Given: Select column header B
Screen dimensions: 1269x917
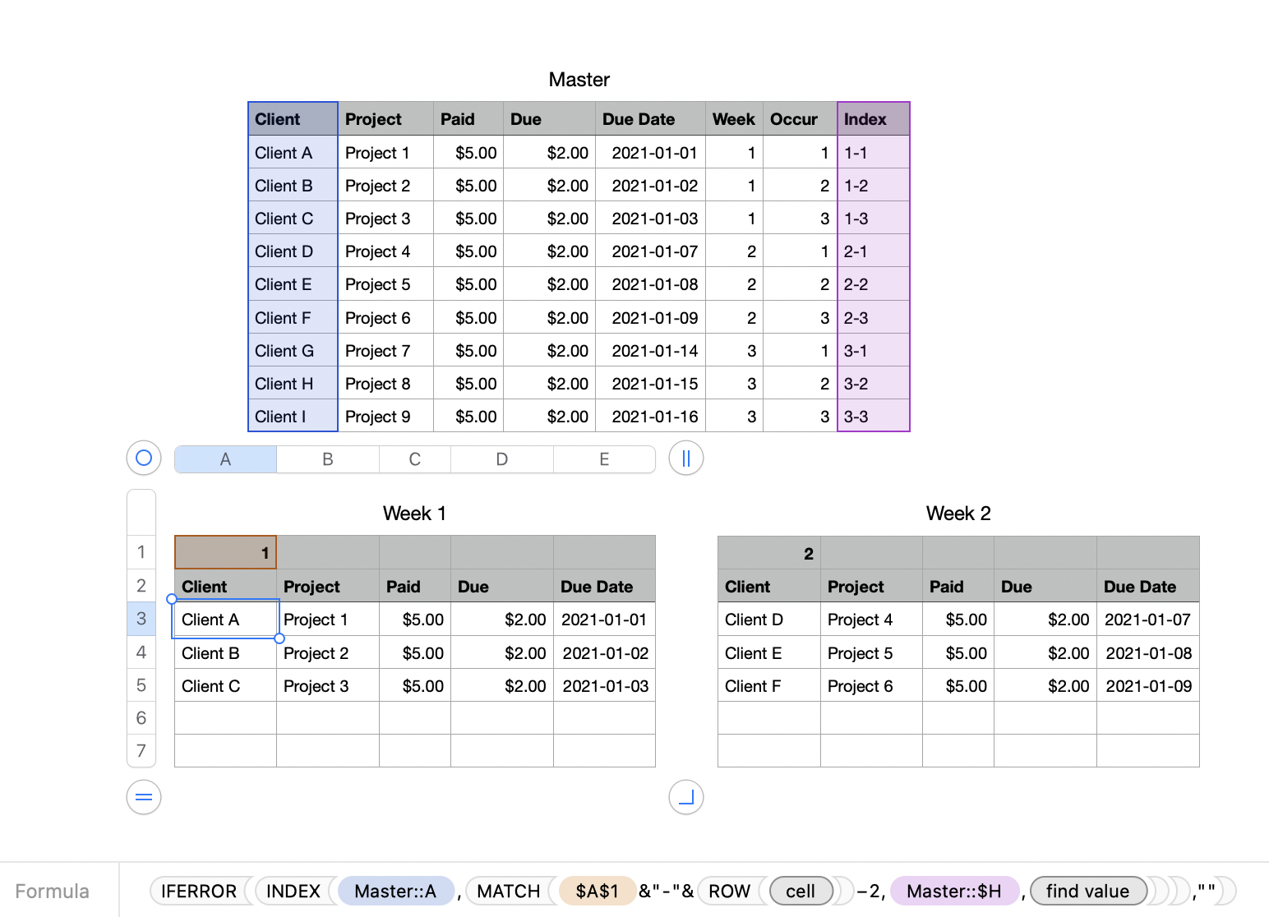Looking at the screenshot, I should [327, 458].
